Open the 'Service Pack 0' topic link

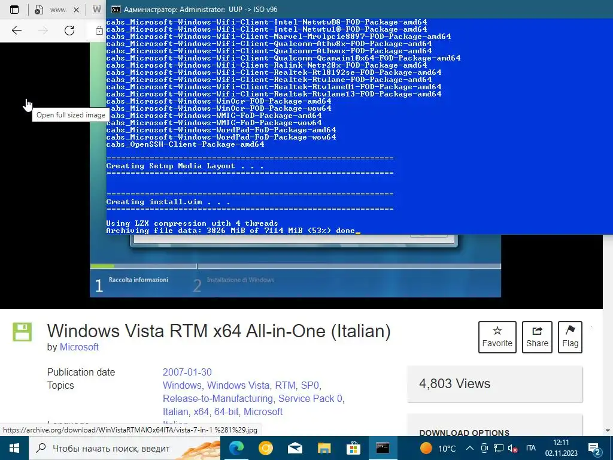310,398
